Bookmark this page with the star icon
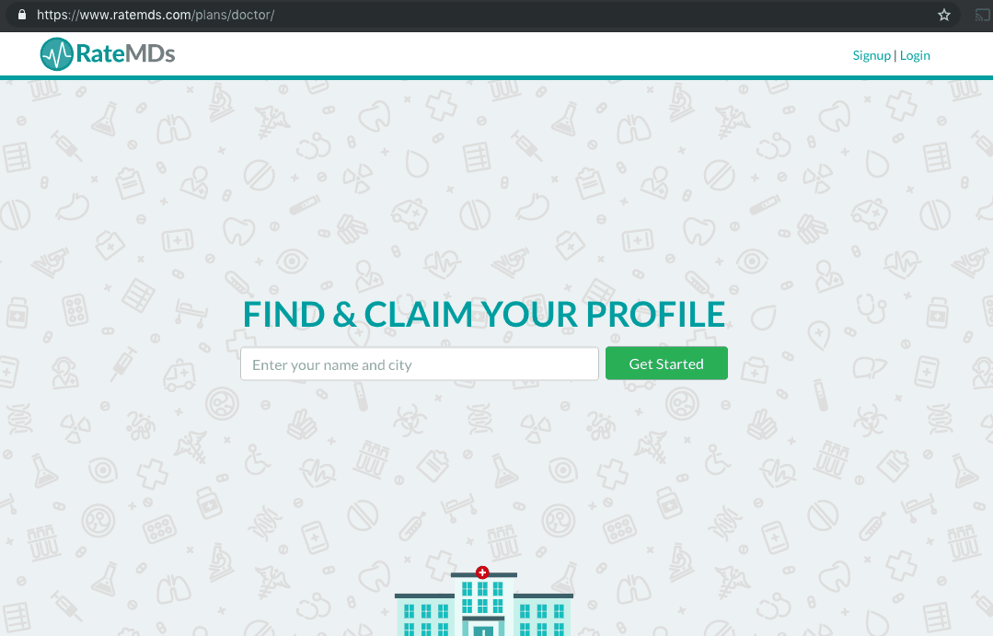 [x=943, y=15]
